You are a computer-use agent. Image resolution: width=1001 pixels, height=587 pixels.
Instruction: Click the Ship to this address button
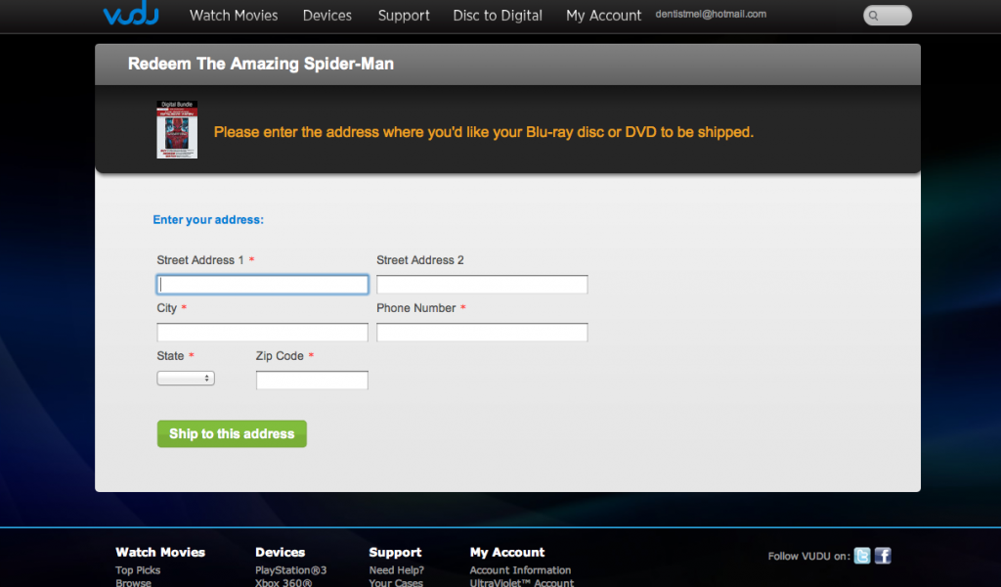(x=232, y=433)
